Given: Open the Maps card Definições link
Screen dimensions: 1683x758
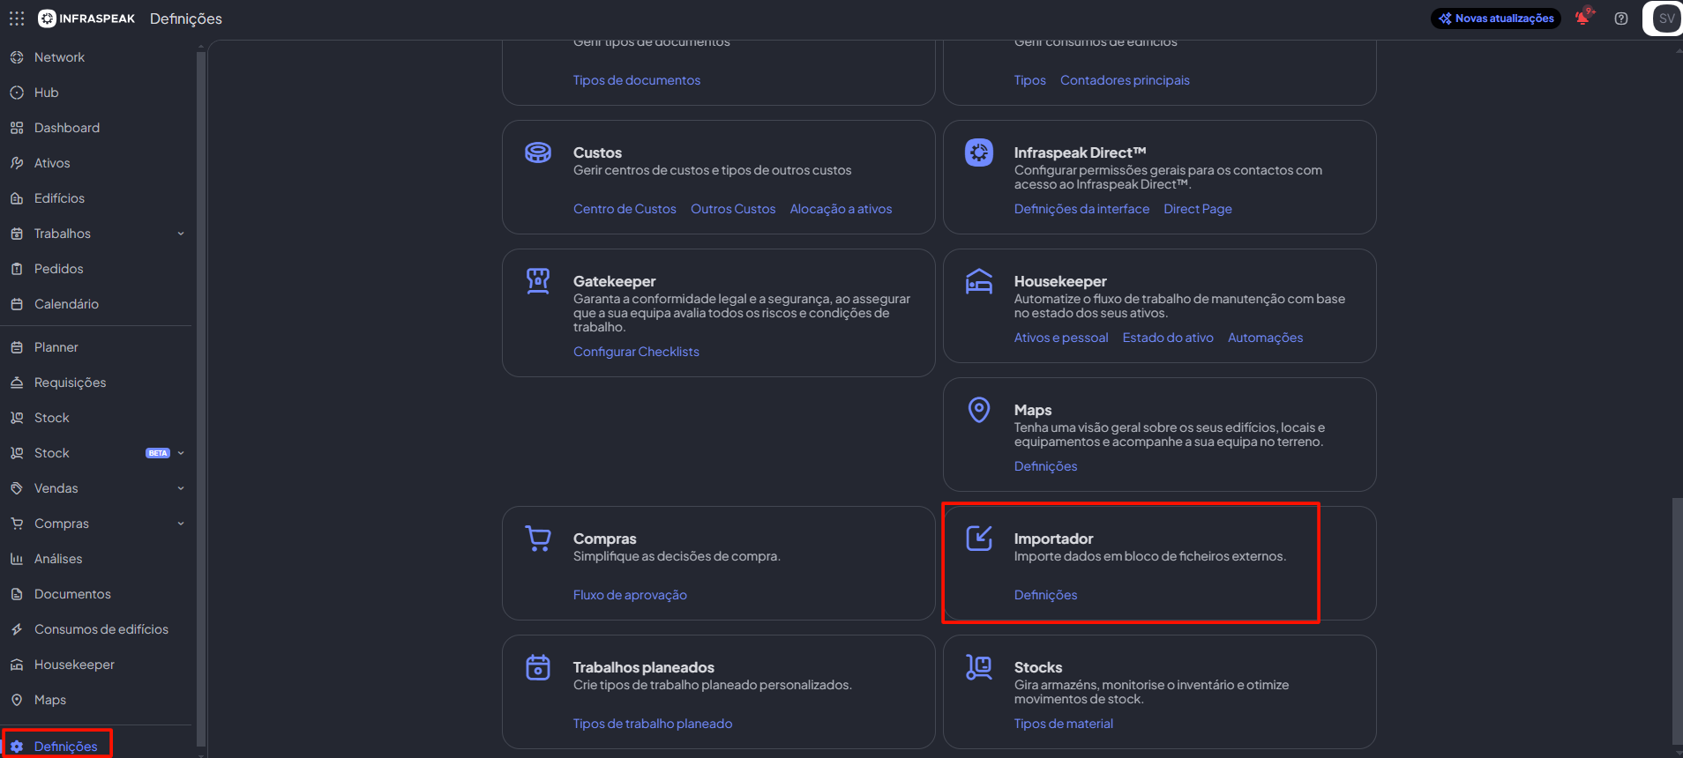Looking at the screenshot, I should pos(1045,466).
